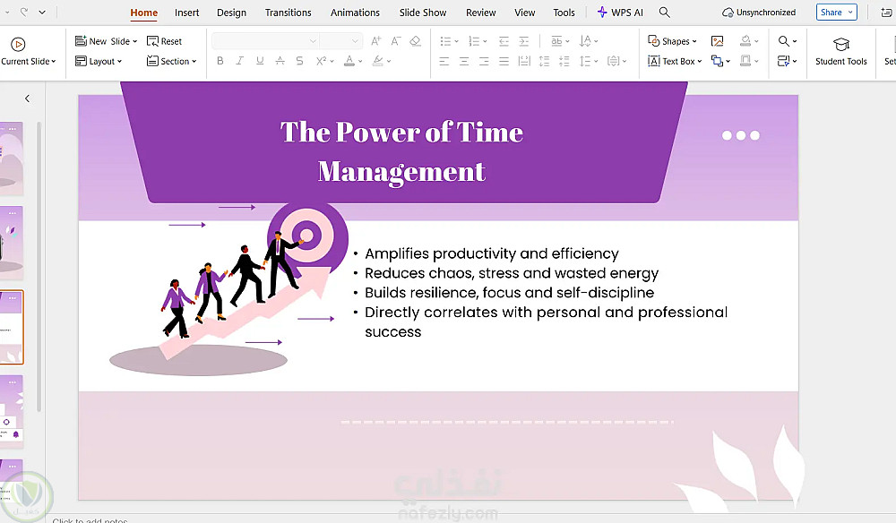Click bullet Builds resilience, focus and self-discipline
The image size is (896, 523).
[509, 292]
